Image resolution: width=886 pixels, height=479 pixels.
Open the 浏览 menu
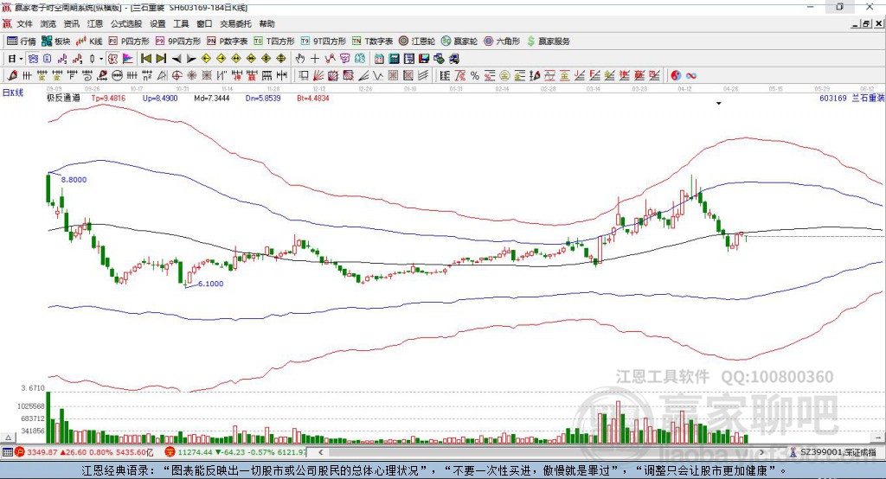48,23
